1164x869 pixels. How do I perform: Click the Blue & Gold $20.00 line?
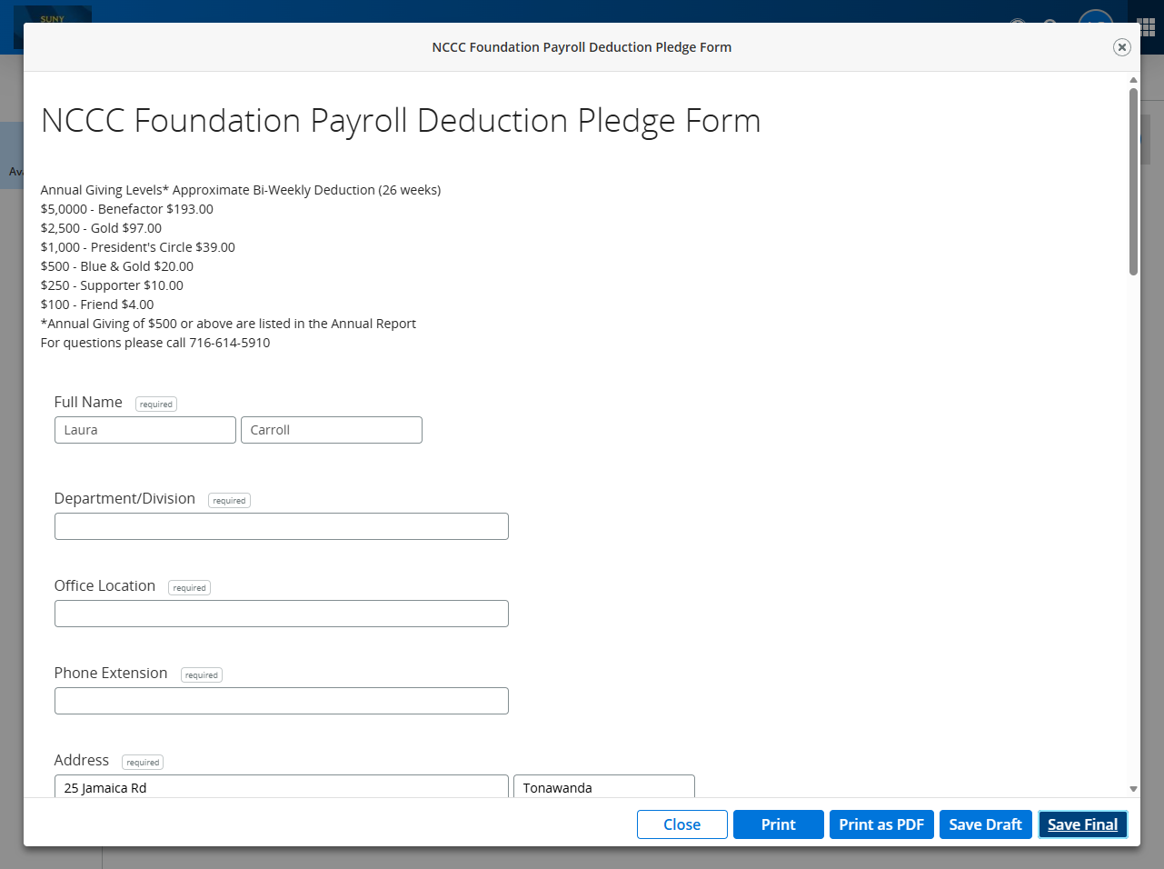coord(117,266)
